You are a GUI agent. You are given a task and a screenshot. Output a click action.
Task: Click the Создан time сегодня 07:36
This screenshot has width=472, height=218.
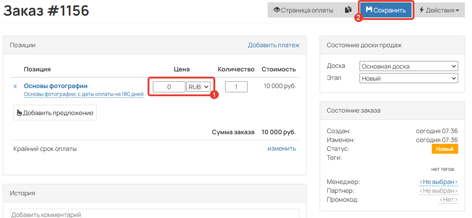click(437, 131)
